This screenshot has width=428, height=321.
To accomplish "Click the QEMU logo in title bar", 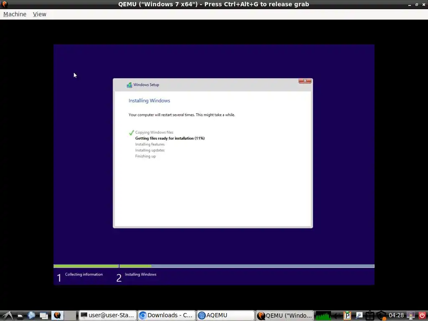I will (x=4, y=4).
